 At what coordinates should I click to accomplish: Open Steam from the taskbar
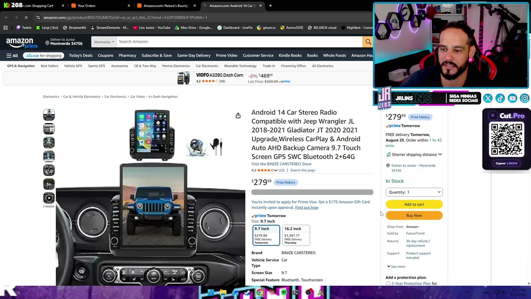pos(247,293)
